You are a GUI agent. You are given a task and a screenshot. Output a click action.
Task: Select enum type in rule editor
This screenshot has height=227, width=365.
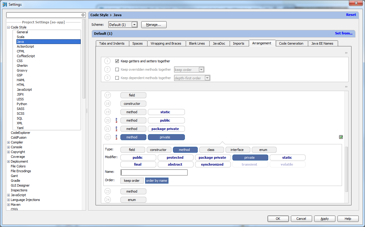point(263,150)
